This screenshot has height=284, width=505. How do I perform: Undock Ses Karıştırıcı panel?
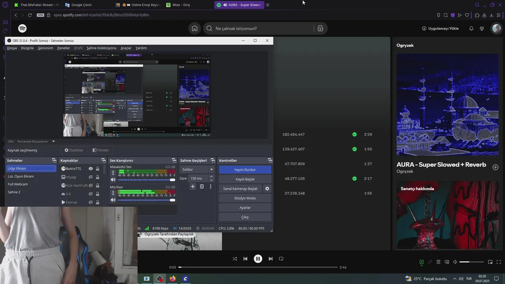coord(174,161)
